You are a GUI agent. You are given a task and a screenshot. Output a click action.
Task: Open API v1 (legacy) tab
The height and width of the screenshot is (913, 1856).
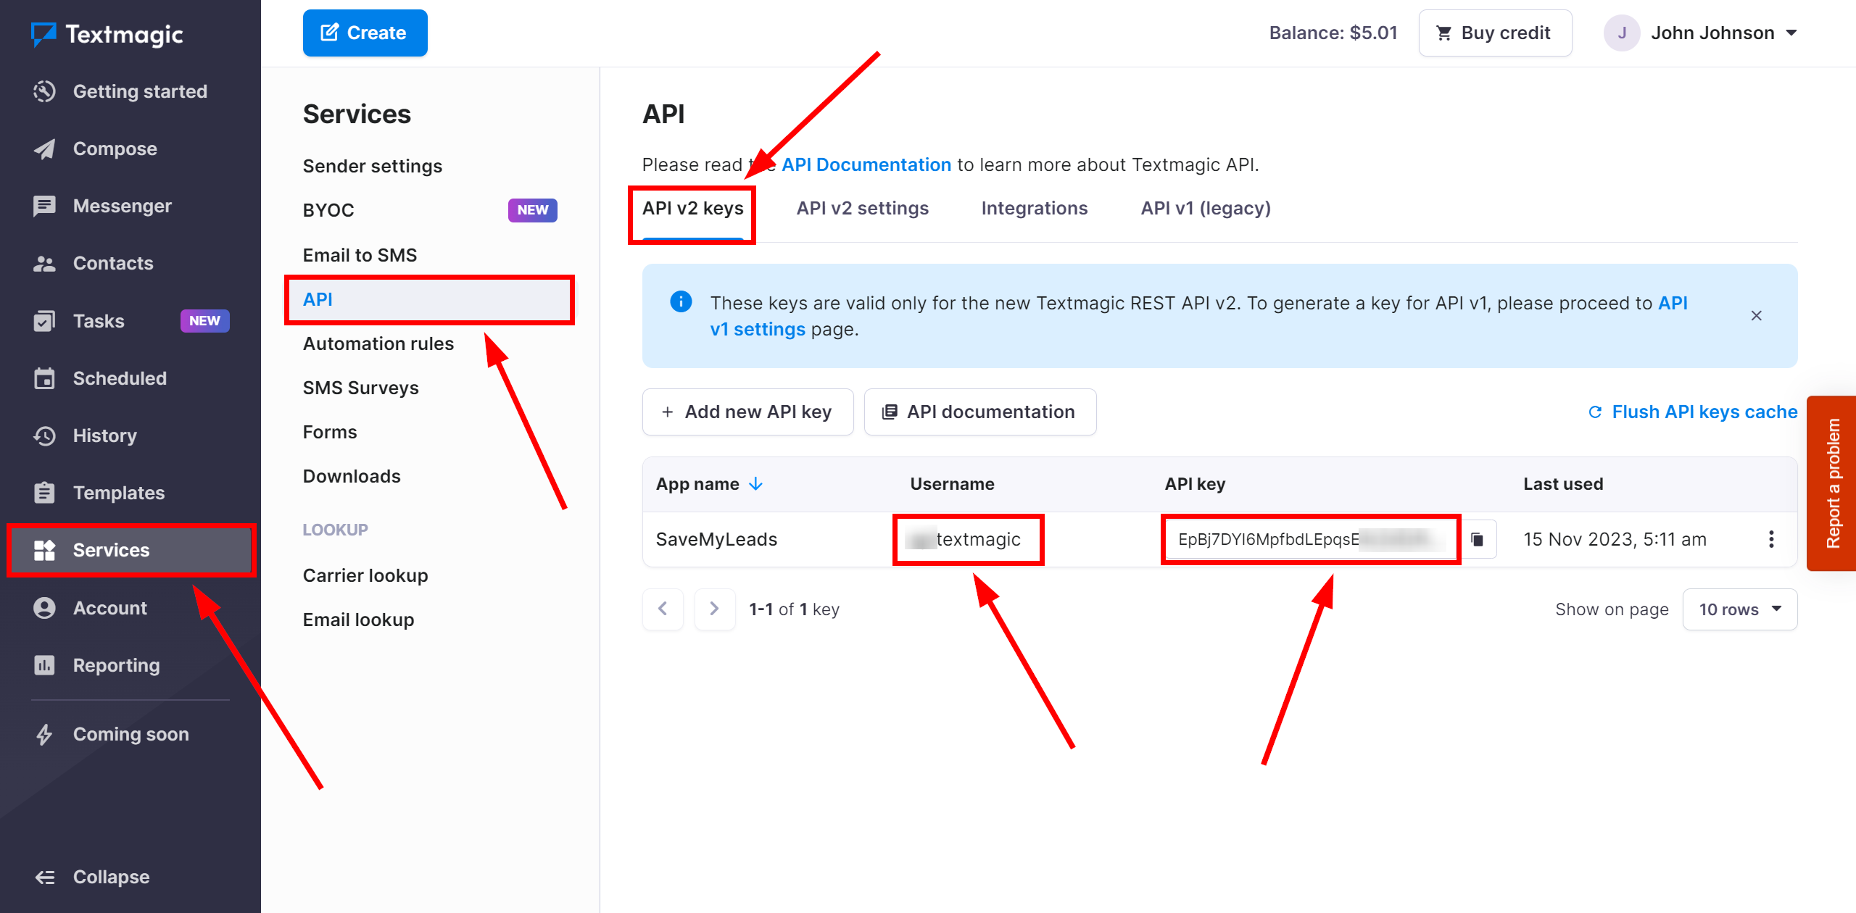[1205, 209]
